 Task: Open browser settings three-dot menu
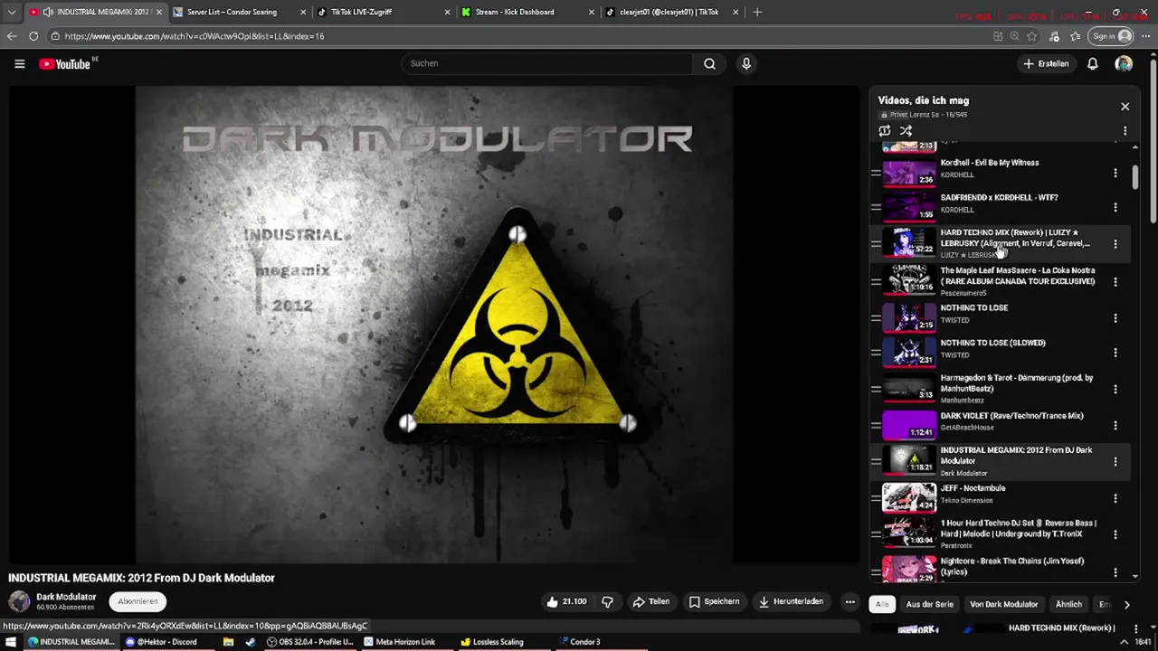point(1146,36)
